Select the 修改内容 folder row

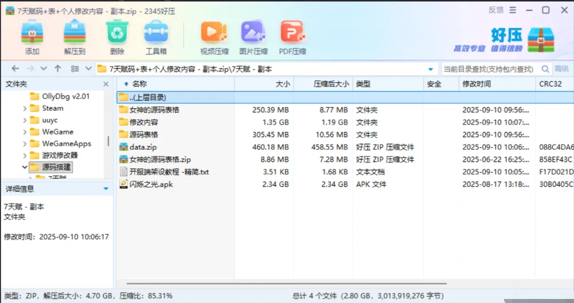[345, 122]
